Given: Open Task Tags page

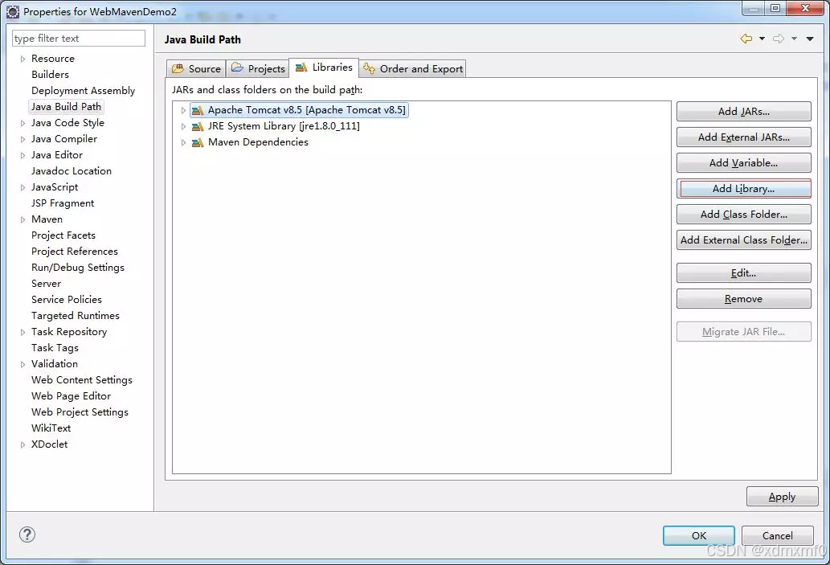Looking at the screenshot, I should click(55, 348).
